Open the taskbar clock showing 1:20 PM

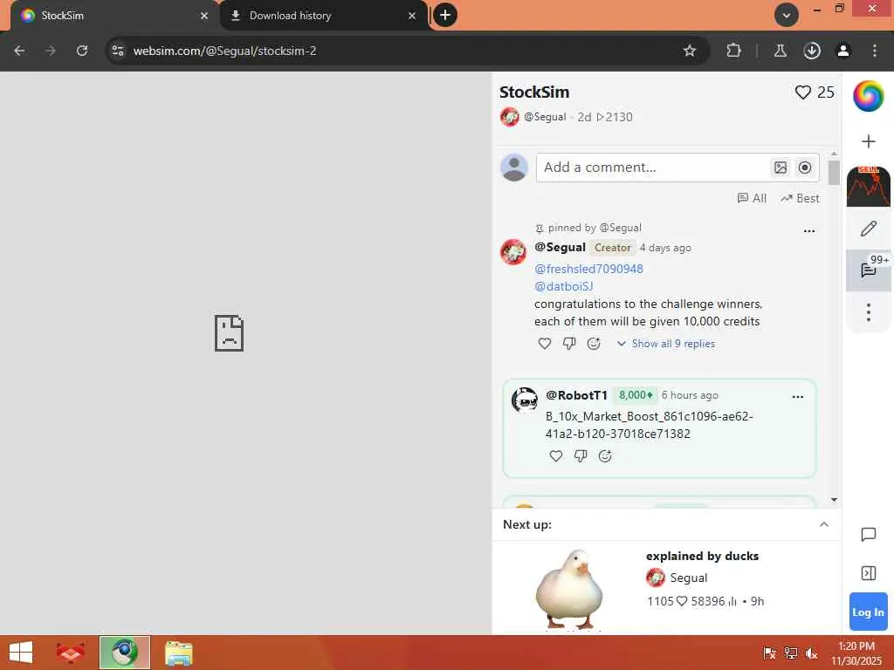[x=856, y=653]
